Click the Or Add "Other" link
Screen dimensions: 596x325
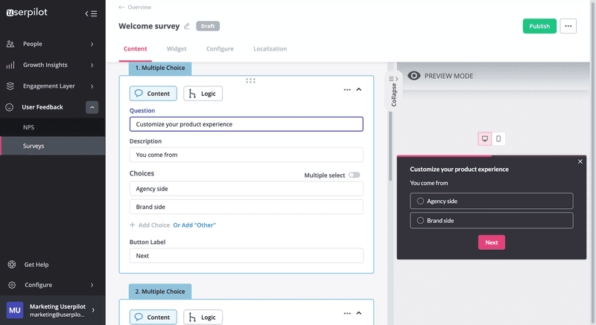pos(194,225)
